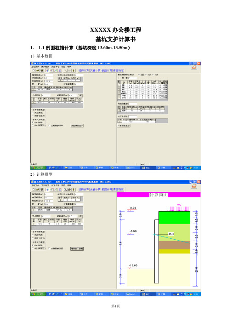Click pile spacing field showing 1.6, lower window
228x323 pixels.
(x=49, y=204)
